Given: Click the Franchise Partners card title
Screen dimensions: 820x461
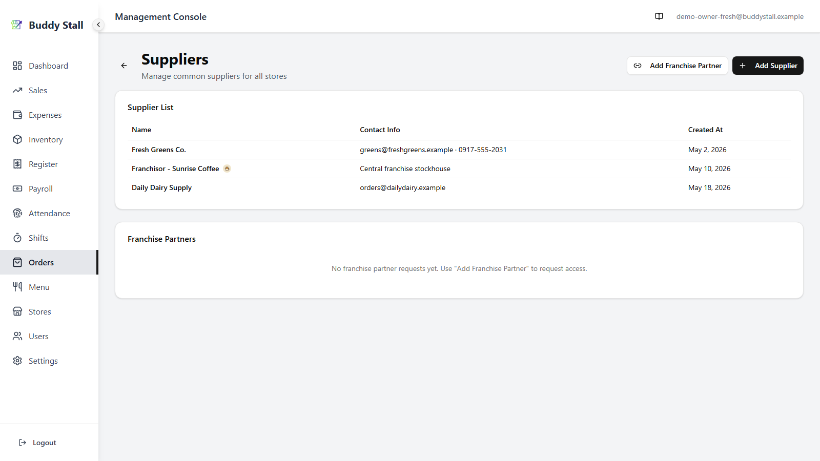Looking at the screenshot, I should (x=161, y=239).
